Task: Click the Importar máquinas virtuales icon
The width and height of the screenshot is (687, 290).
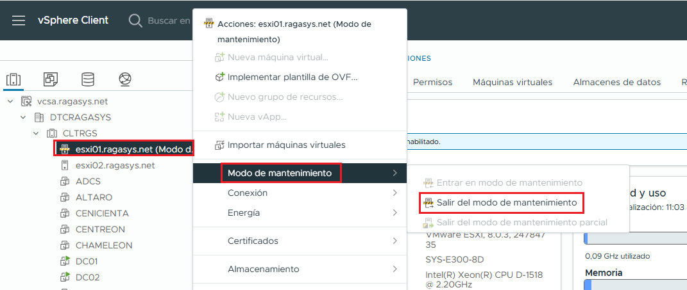Action: click(219, 144)
